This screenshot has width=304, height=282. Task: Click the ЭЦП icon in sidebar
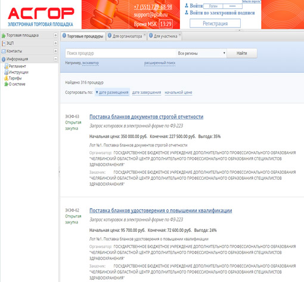pyautogui.click(x=4, y=43)
